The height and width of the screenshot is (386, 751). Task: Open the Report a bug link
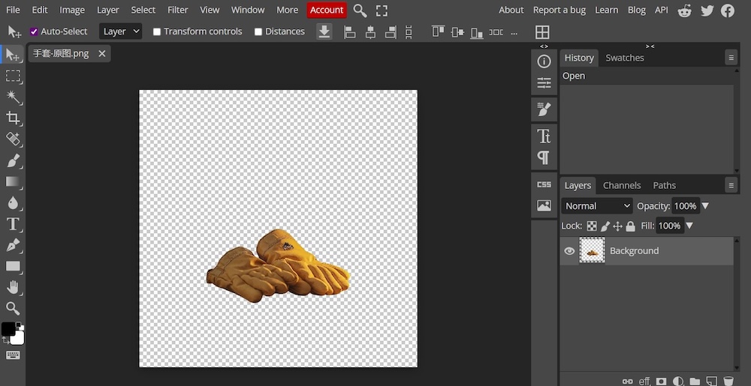coord(559,10)
